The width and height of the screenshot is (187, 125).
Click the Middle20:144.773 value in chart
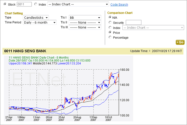pyautogui.click(x=45, y=63)
